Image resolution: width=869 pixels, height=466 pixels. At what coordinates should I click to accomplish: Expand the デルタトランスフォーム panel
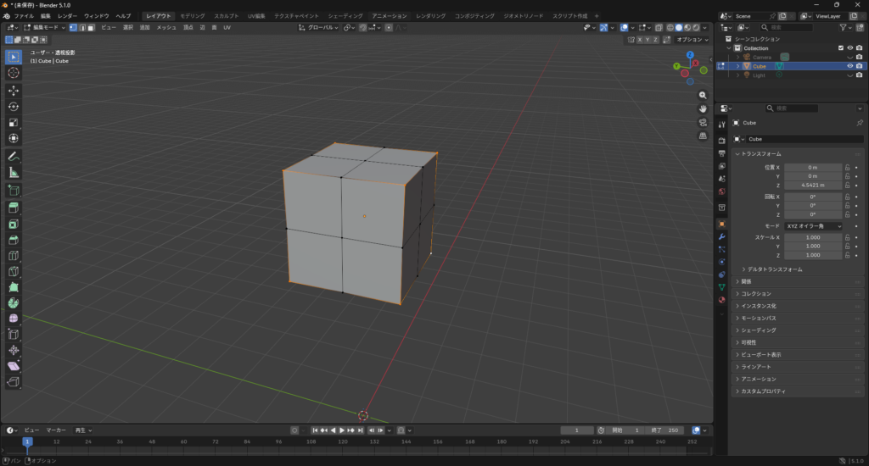(774, 269)
